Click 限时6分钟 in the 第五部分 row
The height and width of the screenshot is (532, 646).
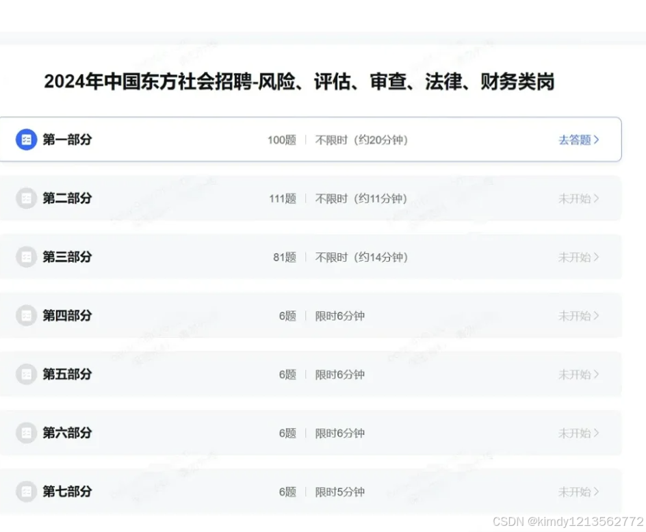(340, 375)
